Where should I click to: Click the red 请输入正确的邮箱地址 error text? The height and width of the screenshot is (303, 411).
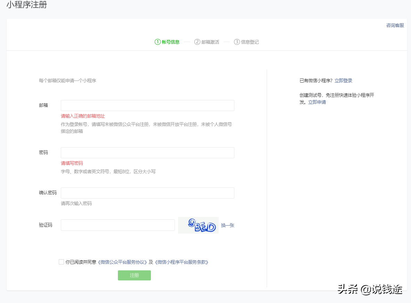click(x=82, y=116)
